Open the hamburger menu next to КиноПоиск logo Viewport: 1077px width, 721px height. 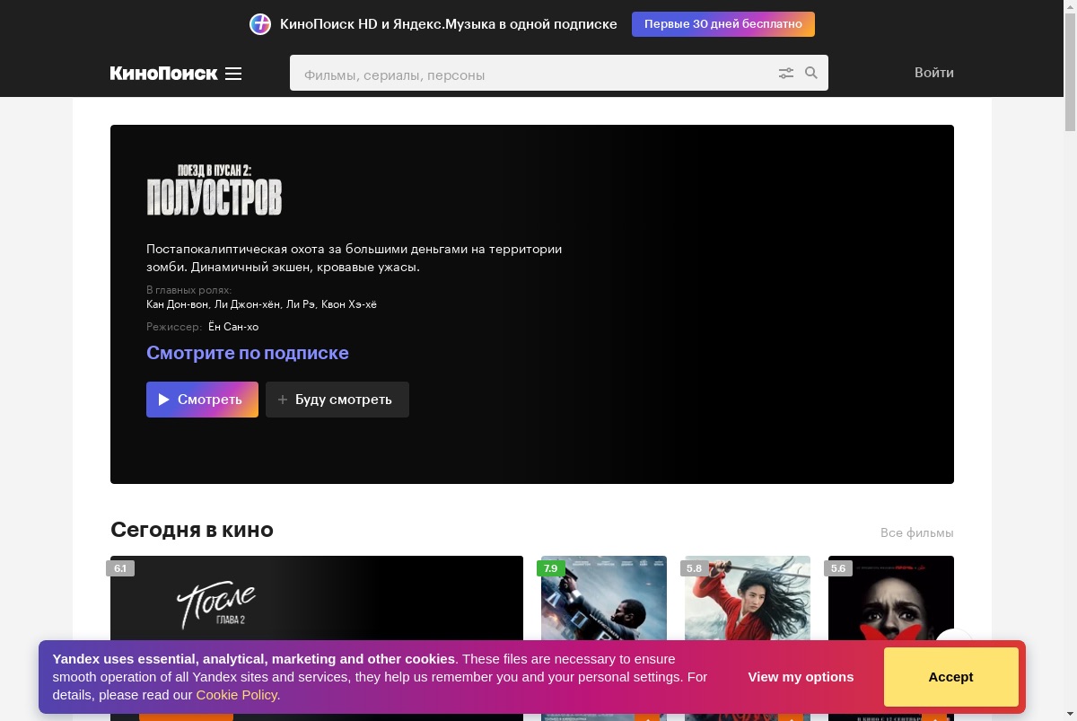click(x=233, y=74)
